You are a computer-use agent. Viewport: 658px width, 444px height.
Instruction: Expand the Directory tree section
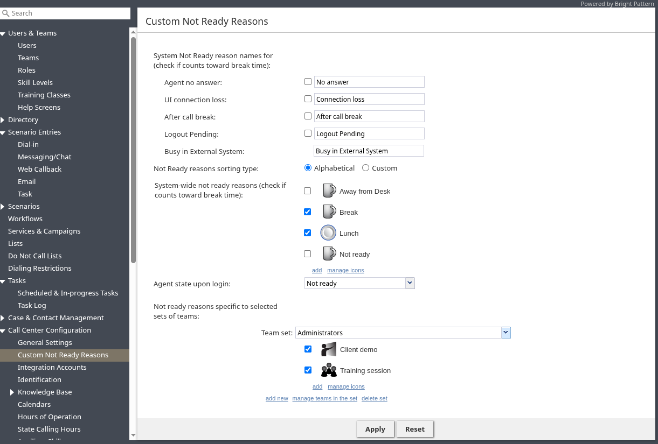coord(3,120)
